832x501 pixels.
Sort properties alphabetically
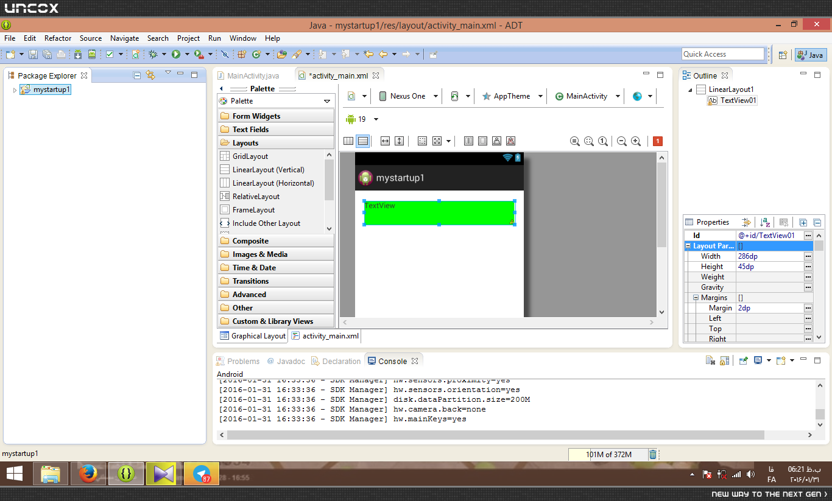765,222
